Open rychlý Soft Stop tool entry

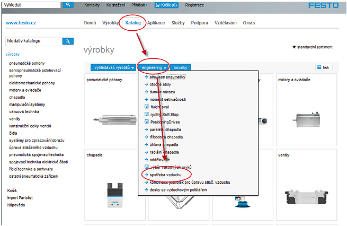coord(162,115)
